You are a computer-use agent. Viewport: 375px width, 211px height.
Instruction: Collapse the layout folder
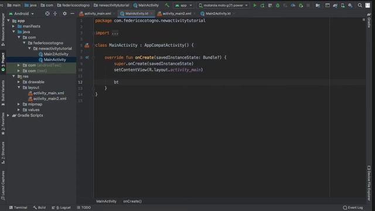[19, 87]
